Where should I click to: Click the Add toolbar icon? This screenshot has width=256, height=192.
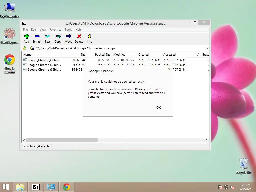pyautogui.click(x=26, y=38)
